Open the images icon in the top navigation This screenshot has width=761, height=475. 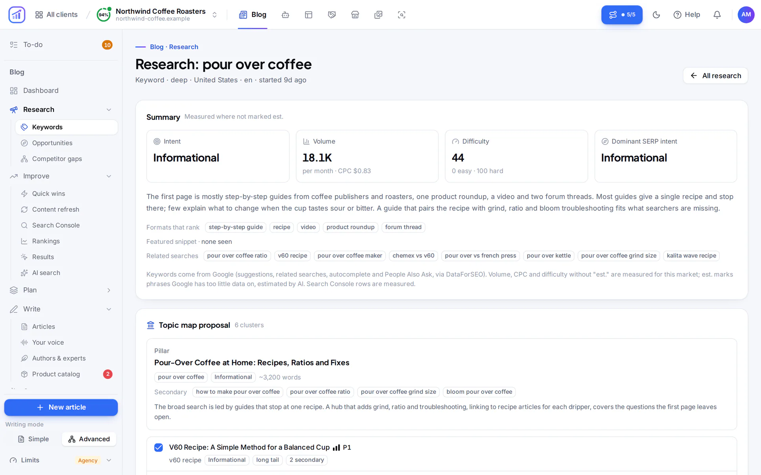click(379, 15)
